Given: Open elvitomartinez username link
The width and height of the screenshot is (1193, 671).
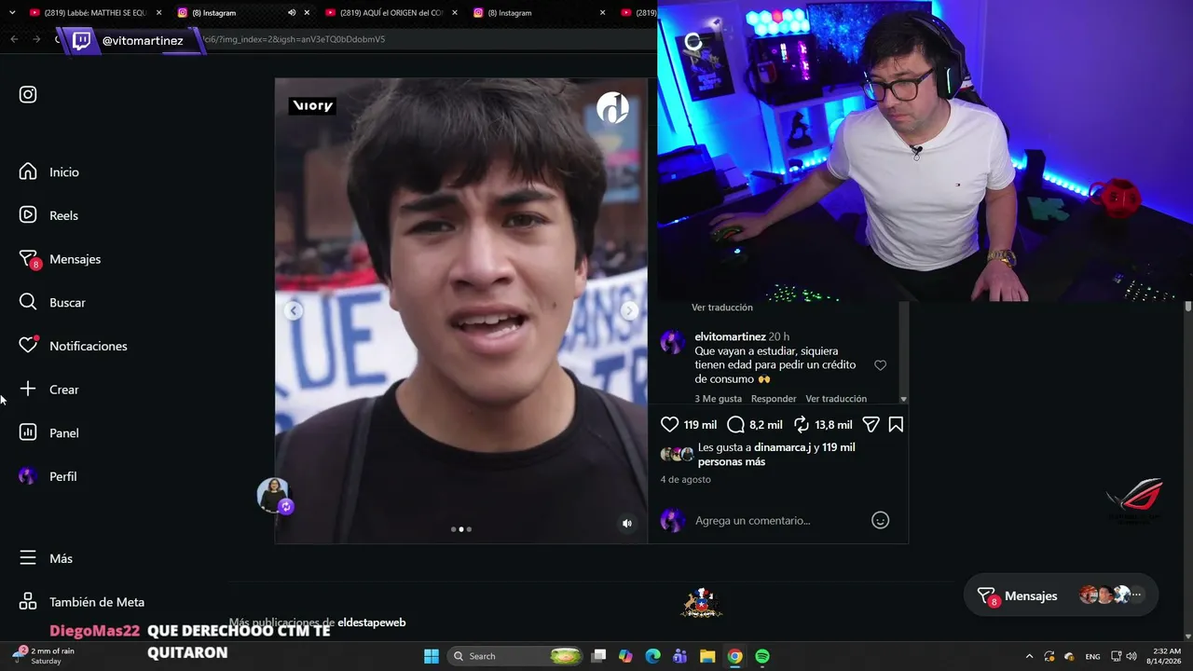Looking at the screenshot, I should coord(731,336).
